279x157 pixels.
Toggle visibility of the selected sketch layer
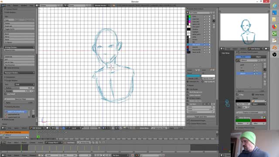254,74
